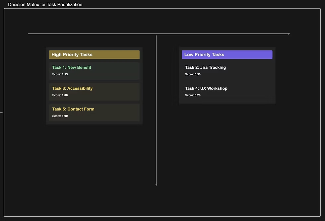Select the purple Low Priority Tasks header

(x=227, y=55)
